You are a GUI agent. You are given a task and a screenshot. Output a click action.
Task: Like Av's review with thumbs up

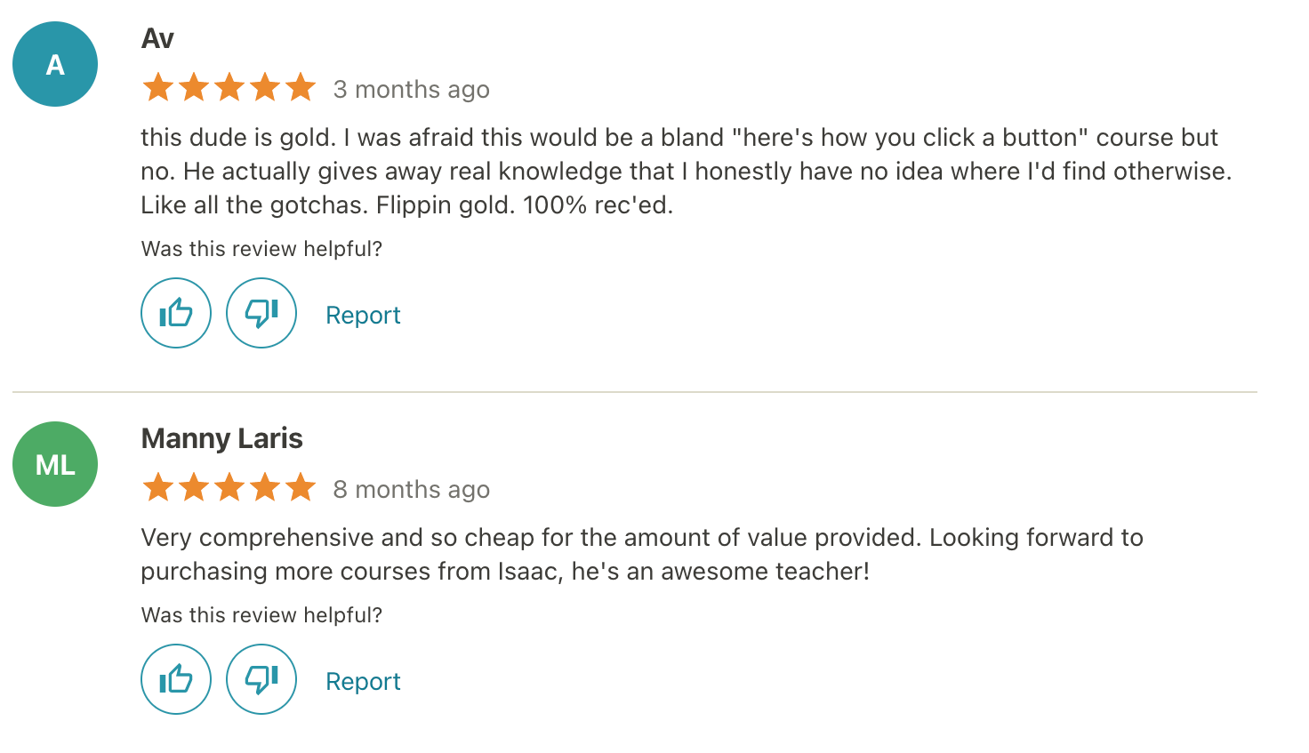coord(176,313)
